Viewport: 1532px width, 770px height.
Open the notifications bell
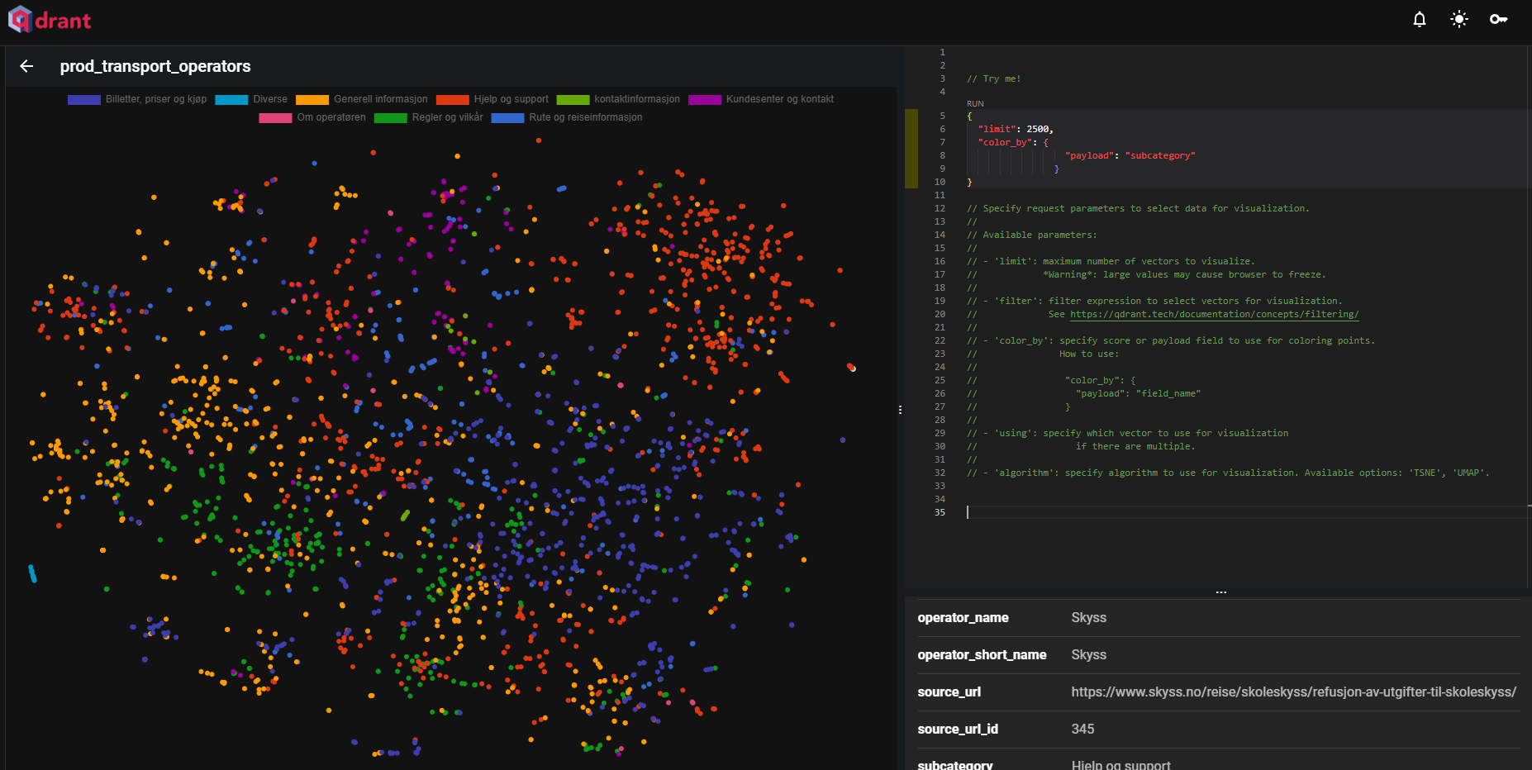point(1420,19)
